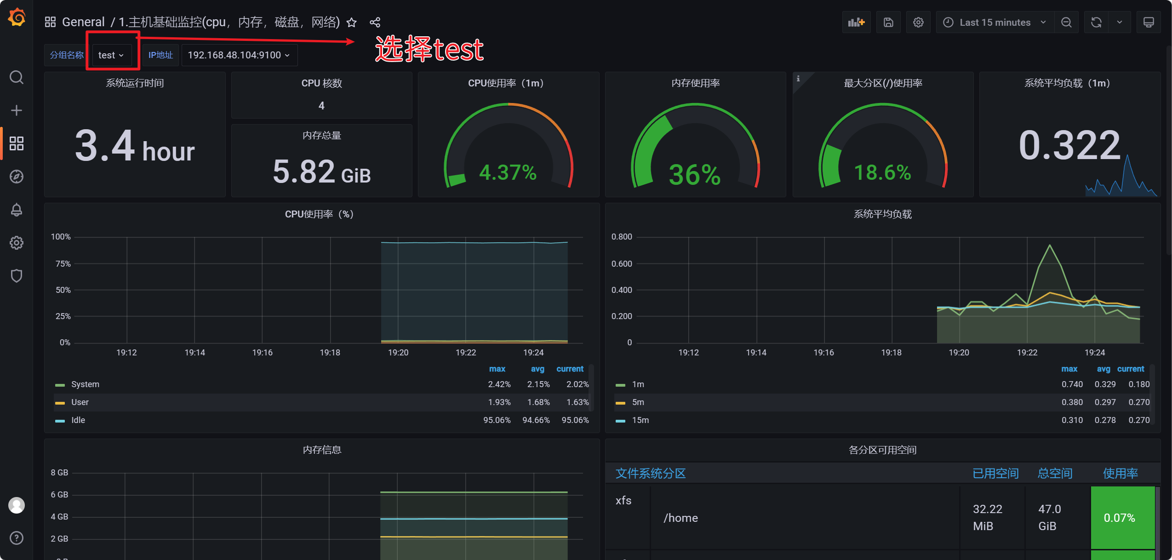Screen dimensions: 1172x560
Task: Open the test group name dropdown
Action: pyautogui.click(x=111, y=55)
